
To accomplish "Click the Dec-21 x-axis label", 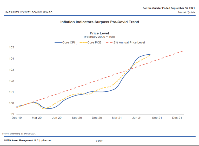I will 177,118.
